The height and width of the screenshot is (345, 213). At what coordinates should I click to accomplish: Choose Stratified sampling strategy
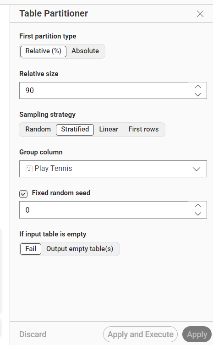pos(75,129)
